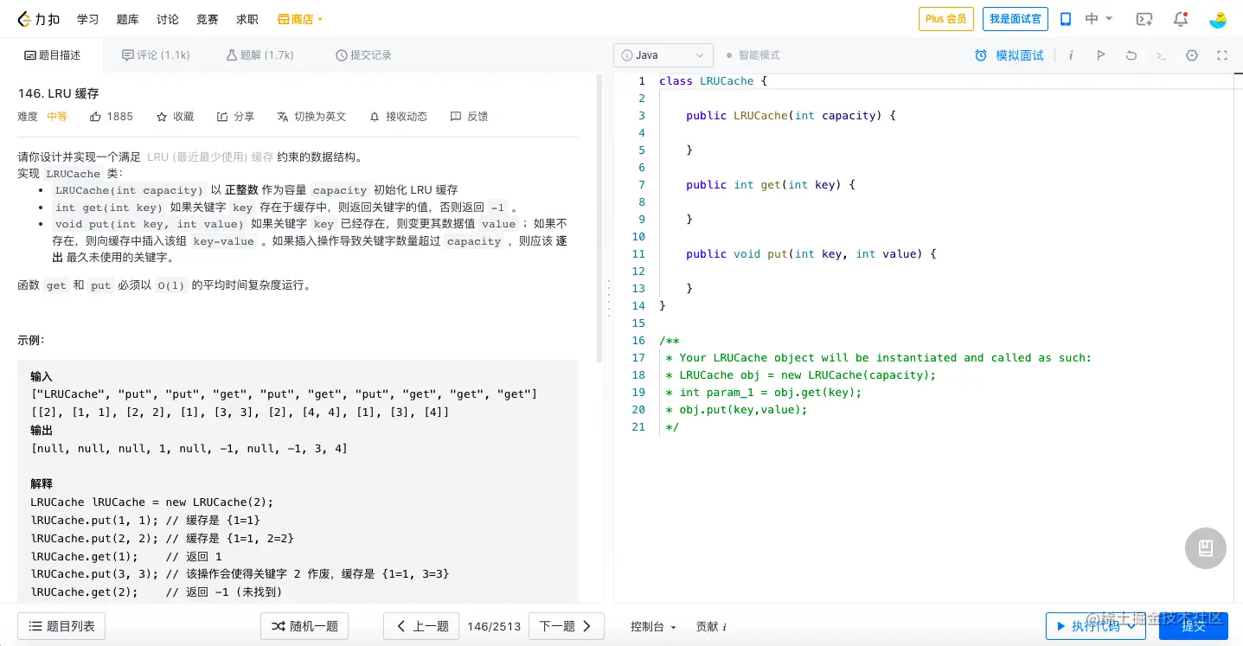Screen dimensions: 1243x646
Task: Click the 'public int get(int key)' code line
Action: [x=771, y=185]
